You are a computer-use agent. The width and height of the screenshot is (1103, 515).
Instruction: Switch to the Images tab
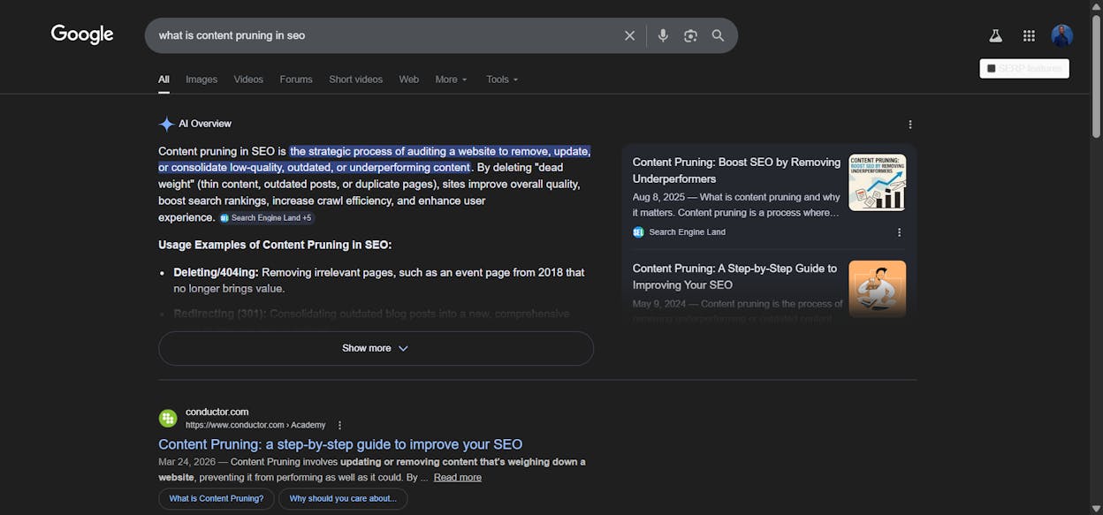click(x=202, y=80)
